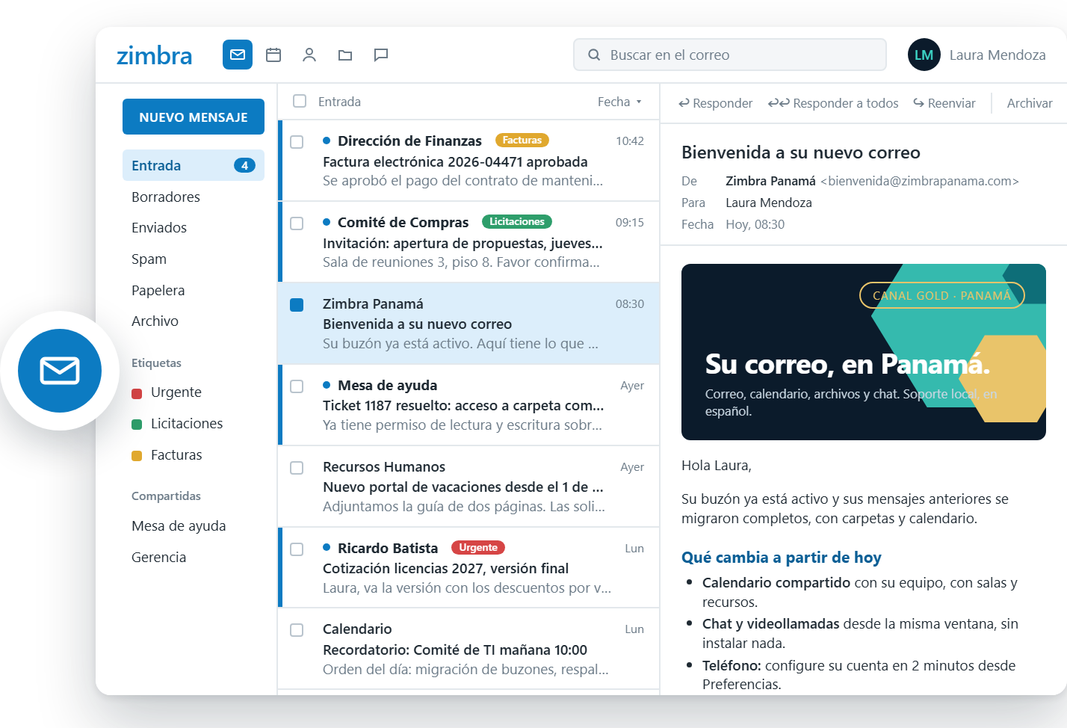Select the red Urgente label swatch

coord(137,393)
